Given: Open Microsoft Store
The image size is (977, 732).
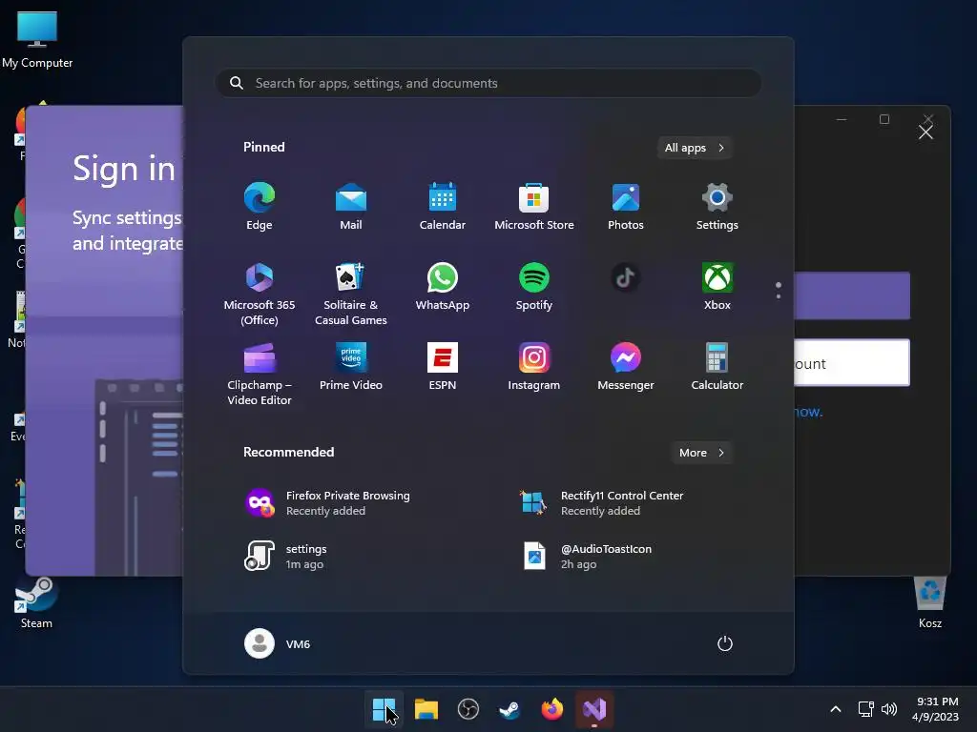Looking at the screenshot, I should coord(534,207).
